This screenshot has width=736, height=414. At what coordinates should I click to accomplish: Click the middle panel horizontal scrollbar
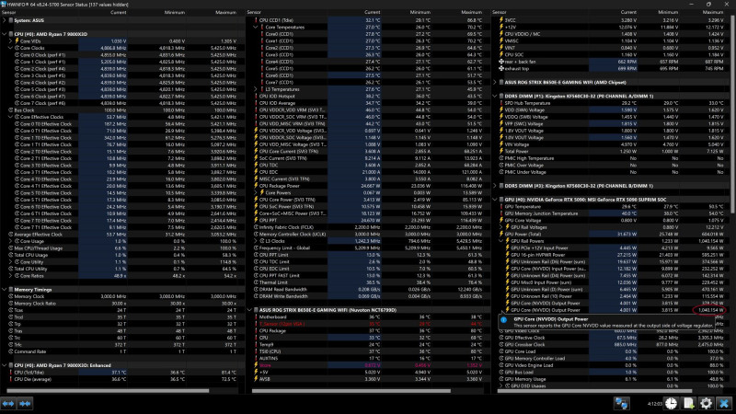[x=351, y=390]
